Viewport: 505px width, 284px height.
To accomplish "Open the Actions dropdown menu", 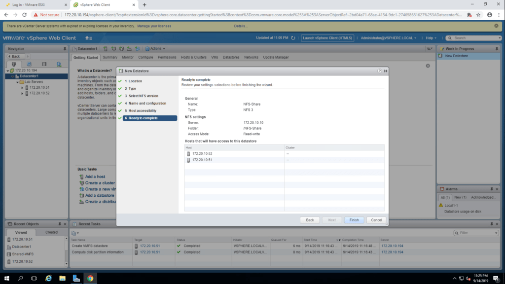I will tap(157, 49).
